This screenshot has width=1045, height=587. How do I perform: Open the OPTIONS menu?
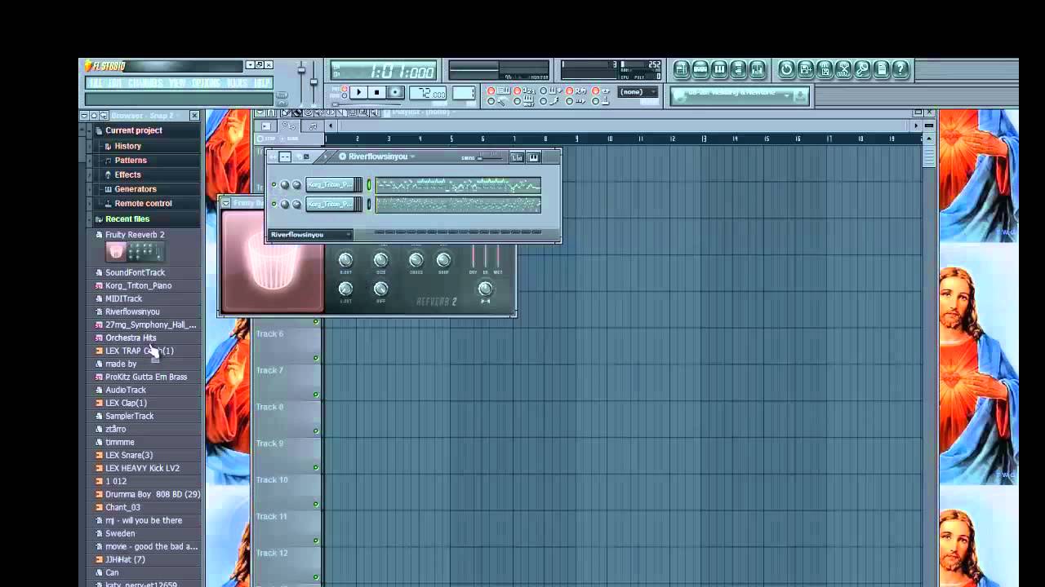[206, 83]
